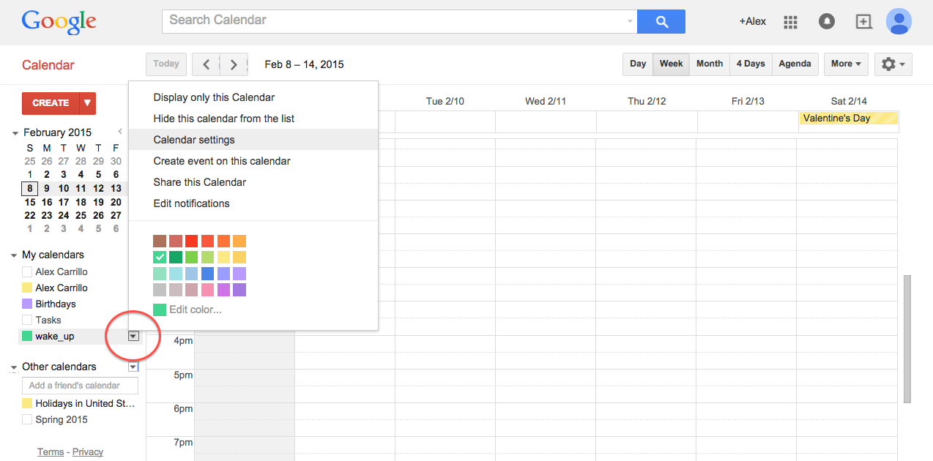Image resolution: width=933 pixels, height=461 pixels.
Task: Select Share this Calendar menu item
Action: point(199,182)
